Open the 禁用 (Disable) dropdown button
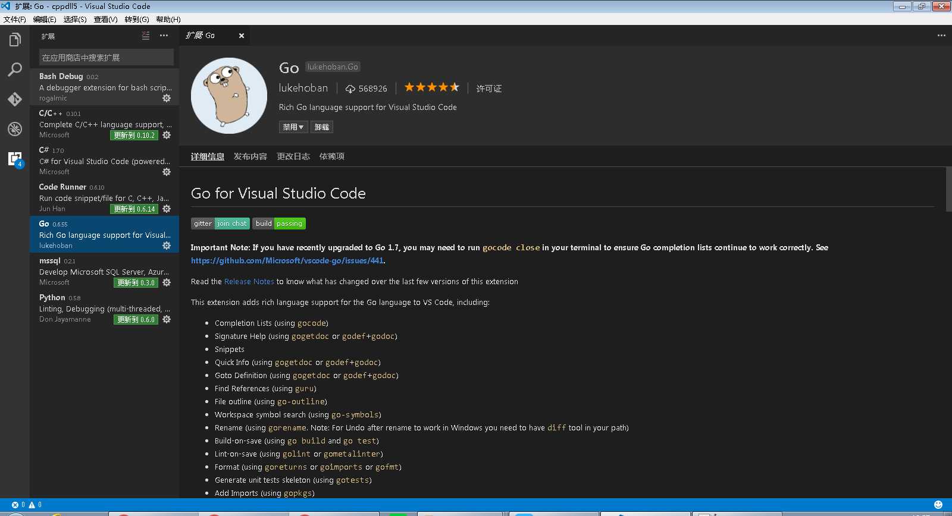Screen dimensions: 952x516 coord(293,127)
